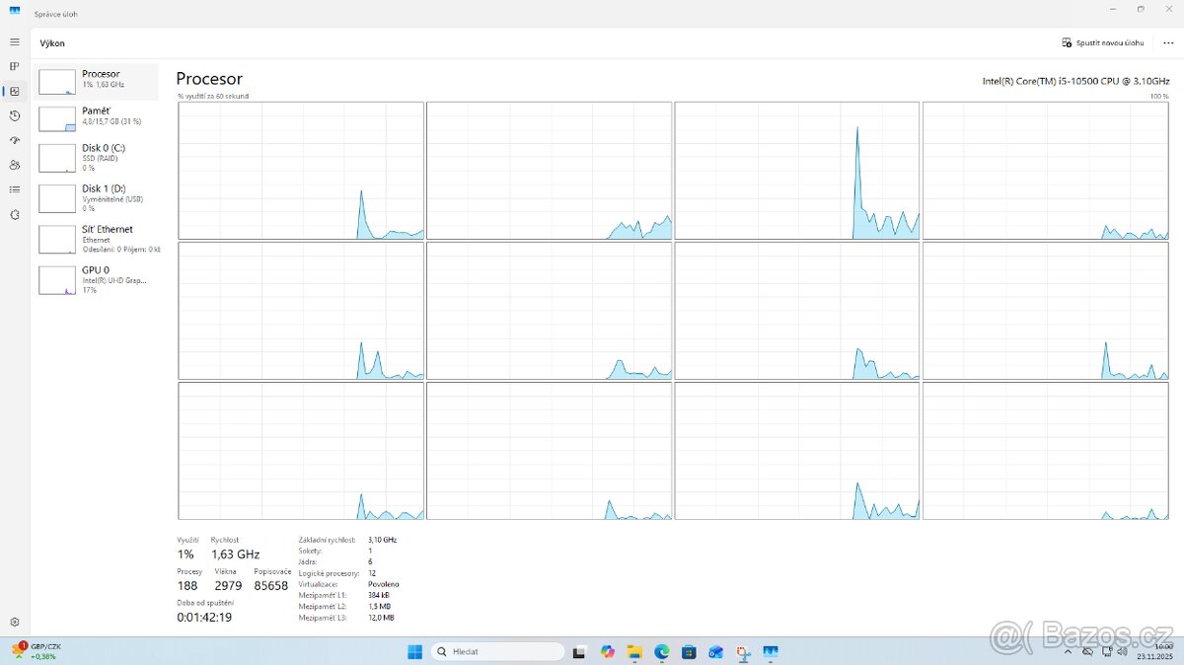Expand the navigation hamburger menu
This screenshot has width=1184, height=665.
pyautogui.click(x=14, y=41)
